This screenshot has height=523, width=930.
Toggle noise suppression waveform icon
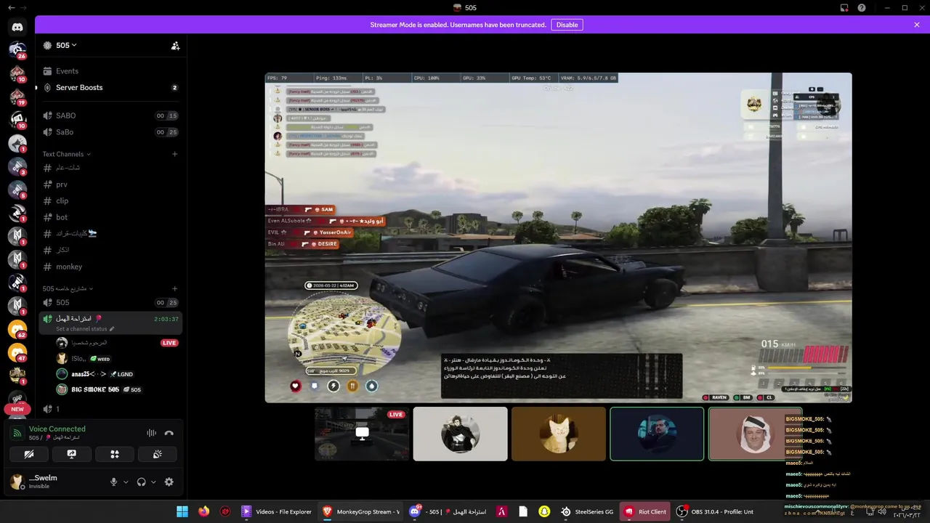click(x=151, y=433)
